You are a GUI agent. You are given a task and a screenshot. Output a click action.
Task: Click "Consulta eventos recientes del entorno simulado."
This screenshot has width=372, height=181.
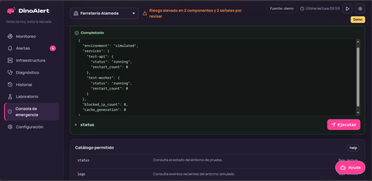(x=194, y=174)
